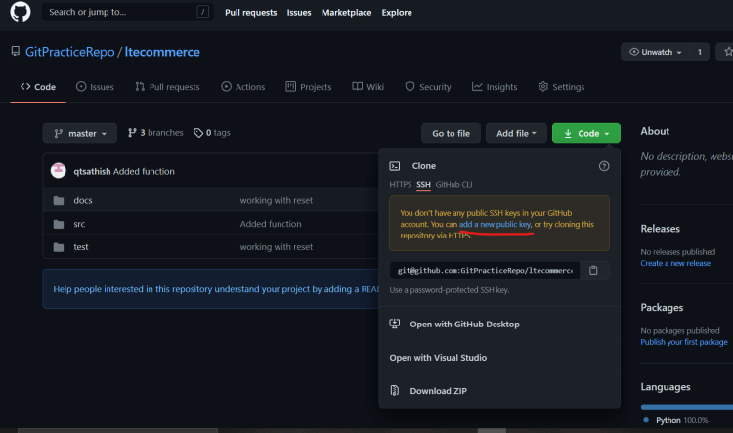Switch to the Code repository tab
The height and width of the screenshot is (433, 733).
38,87
